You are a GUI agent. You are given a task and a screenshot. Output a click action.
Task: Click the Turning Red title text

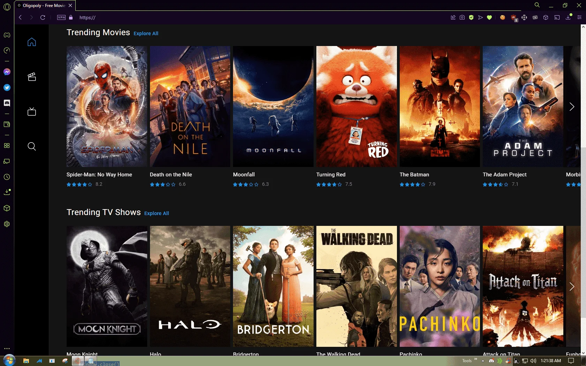click(x=331, y=175)
